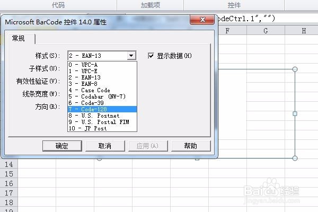Select row 16 header

point(8,183)
